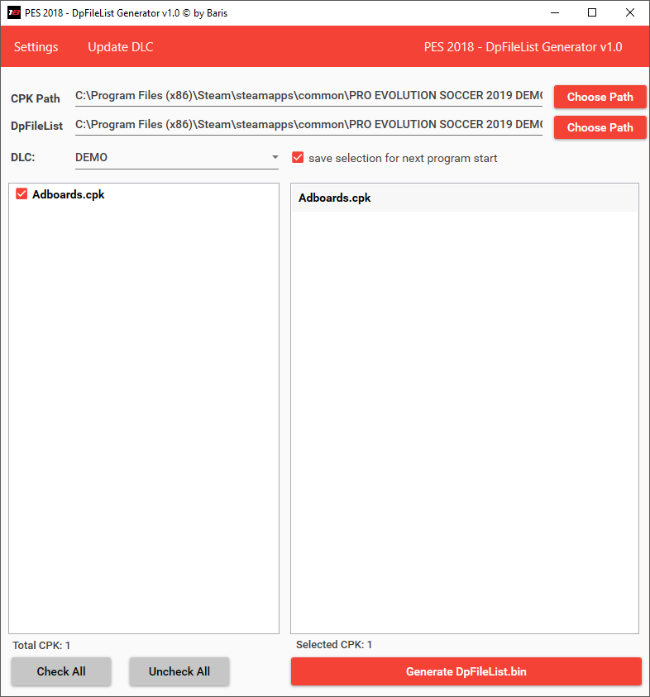This screenshot has height=697, width=650.
Task: Click the Uncheck All button
Action: coord(179,671)
